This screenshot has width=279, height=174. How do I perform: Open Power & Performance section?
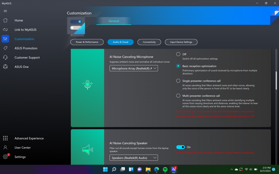tap(87, 42)
